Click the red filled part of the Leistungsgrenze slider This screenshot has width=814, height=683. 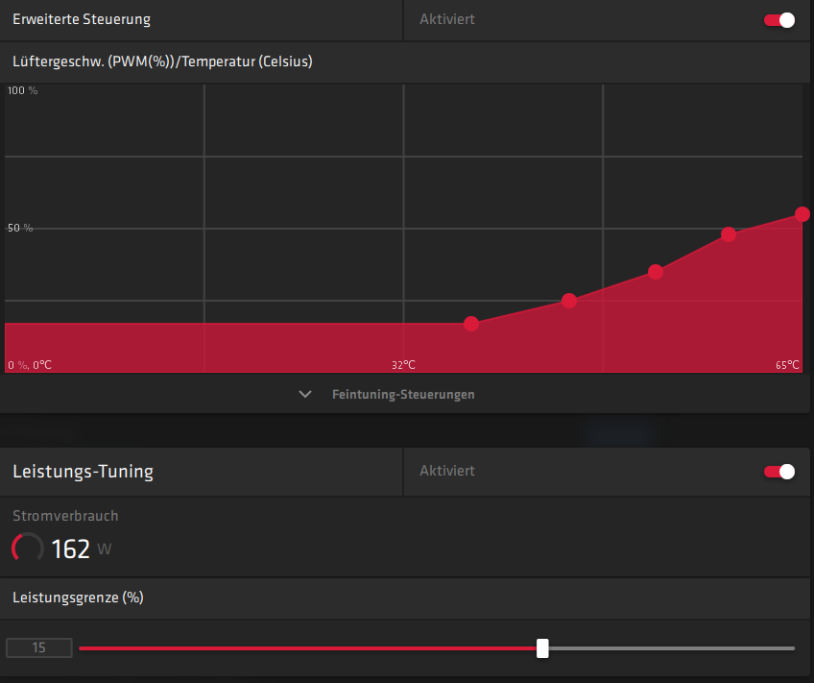pos(308,648)
